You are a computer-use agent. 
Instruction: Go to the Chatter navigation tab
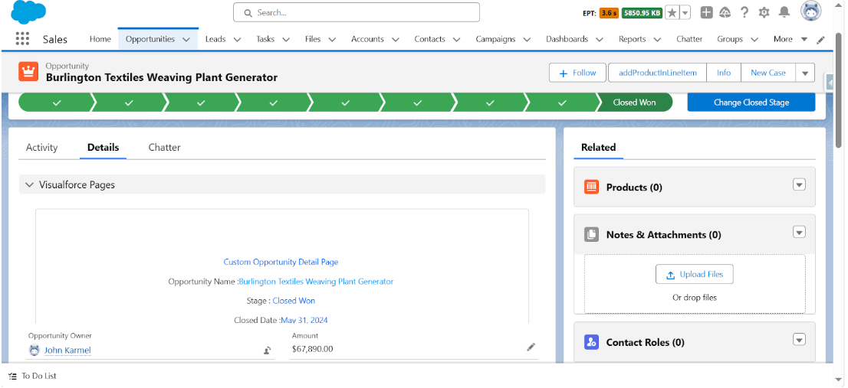[x=689, y=39]
